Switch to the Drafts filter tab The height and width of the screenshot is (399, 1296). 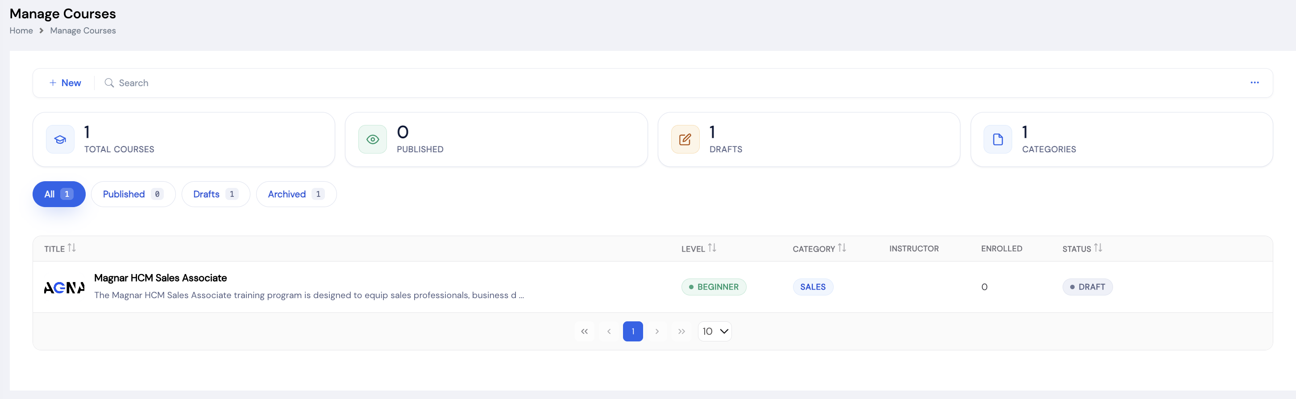point(215,194)
